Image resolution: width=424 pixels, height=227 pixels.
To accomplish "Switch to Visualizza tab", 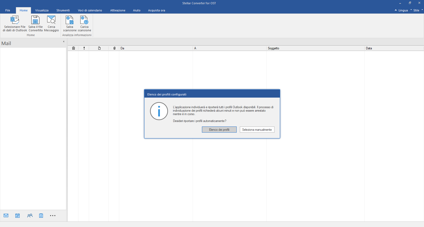I will (42, 10).
